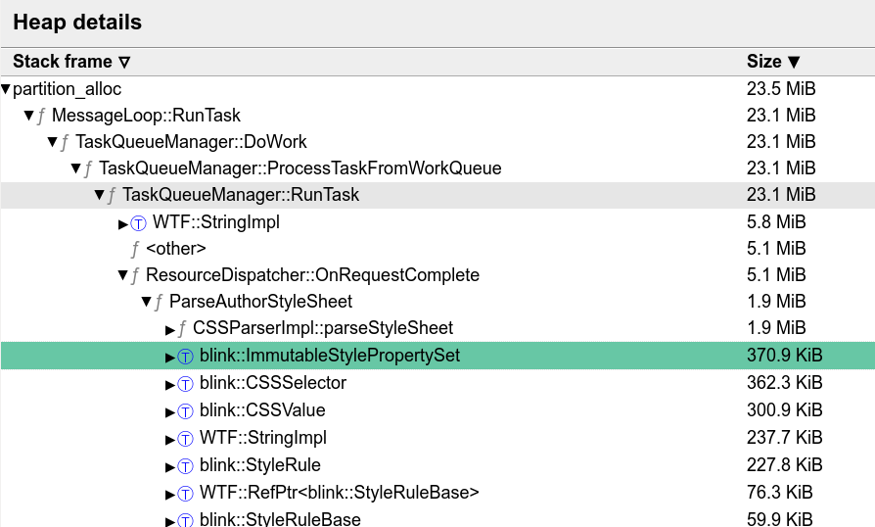Click the 23.5 MiB size value
The height and width of the screenshot is (527, 875).
pos(781,89)
